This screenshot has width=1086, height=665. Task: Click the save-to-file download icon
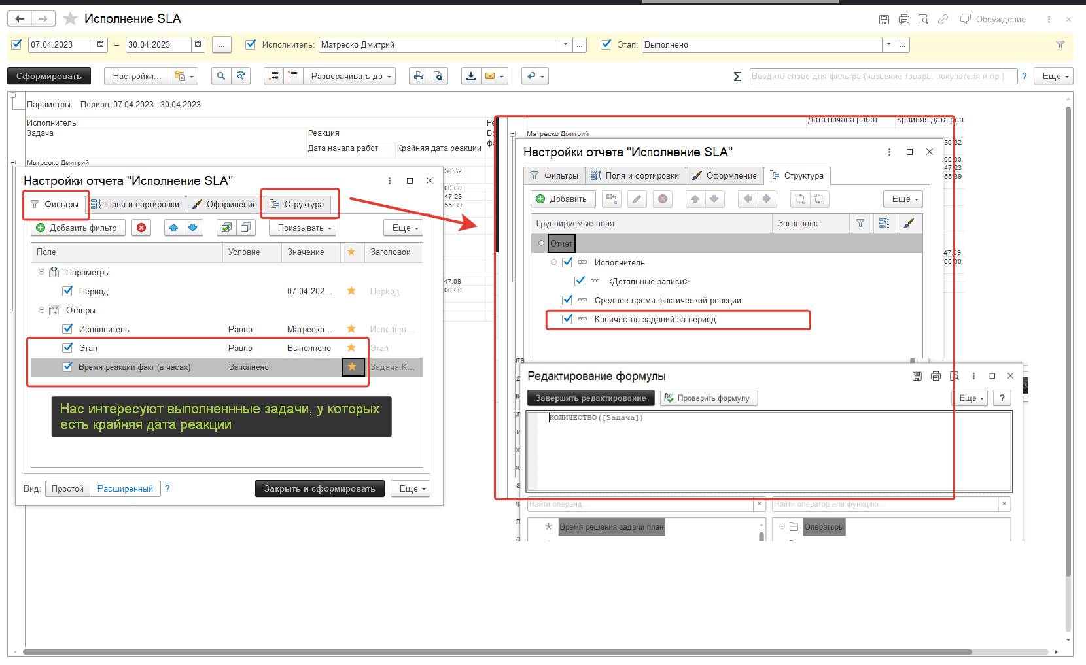click(470, 77)
